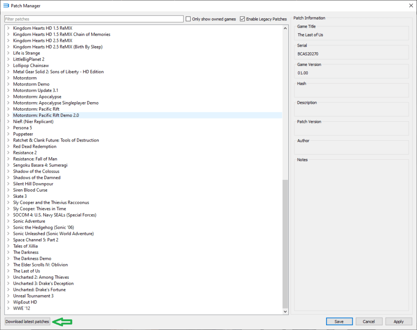Image resolution: width=417 pixels, height=330 pixels.
Task: Expand Kingdom Hearts HD 1.5 ReMIX entry
Action: 8,28
